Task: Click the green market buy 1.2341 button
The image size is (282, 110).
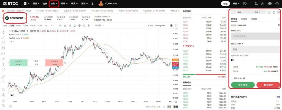Action: click(18, 63)
